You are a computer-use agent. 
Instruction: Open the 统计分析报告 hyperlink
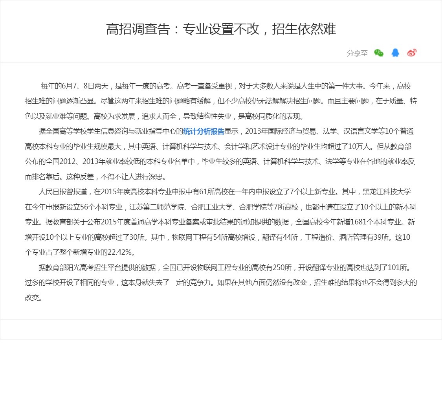[204, 131]
